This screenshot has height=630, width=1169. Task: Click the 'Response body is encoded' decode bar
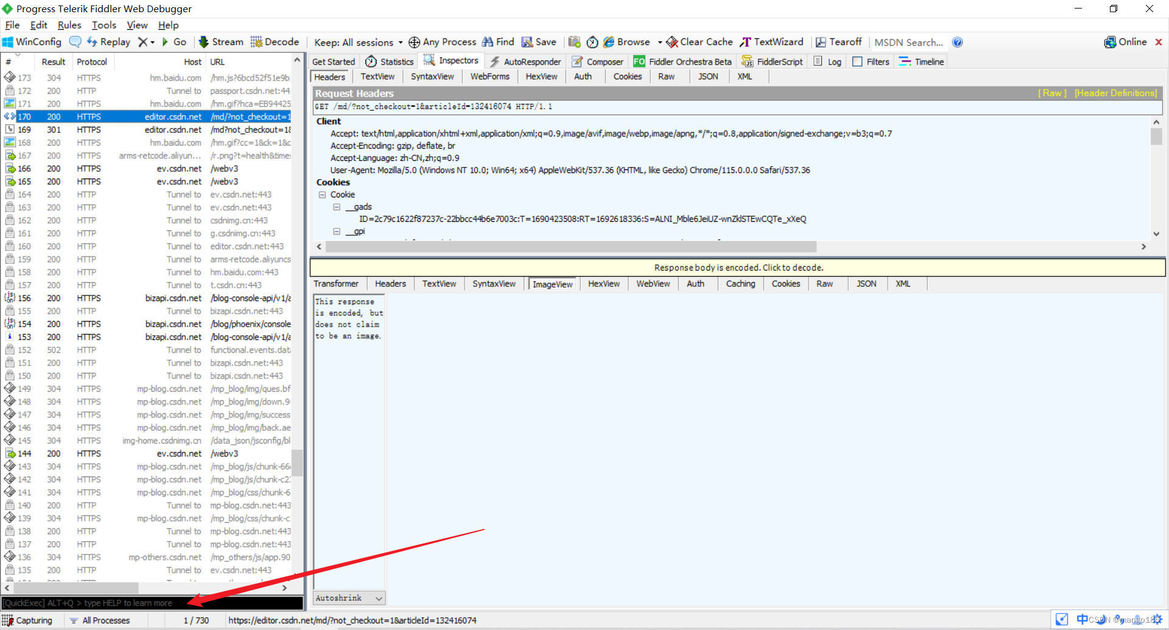click(x=738, y=267)
